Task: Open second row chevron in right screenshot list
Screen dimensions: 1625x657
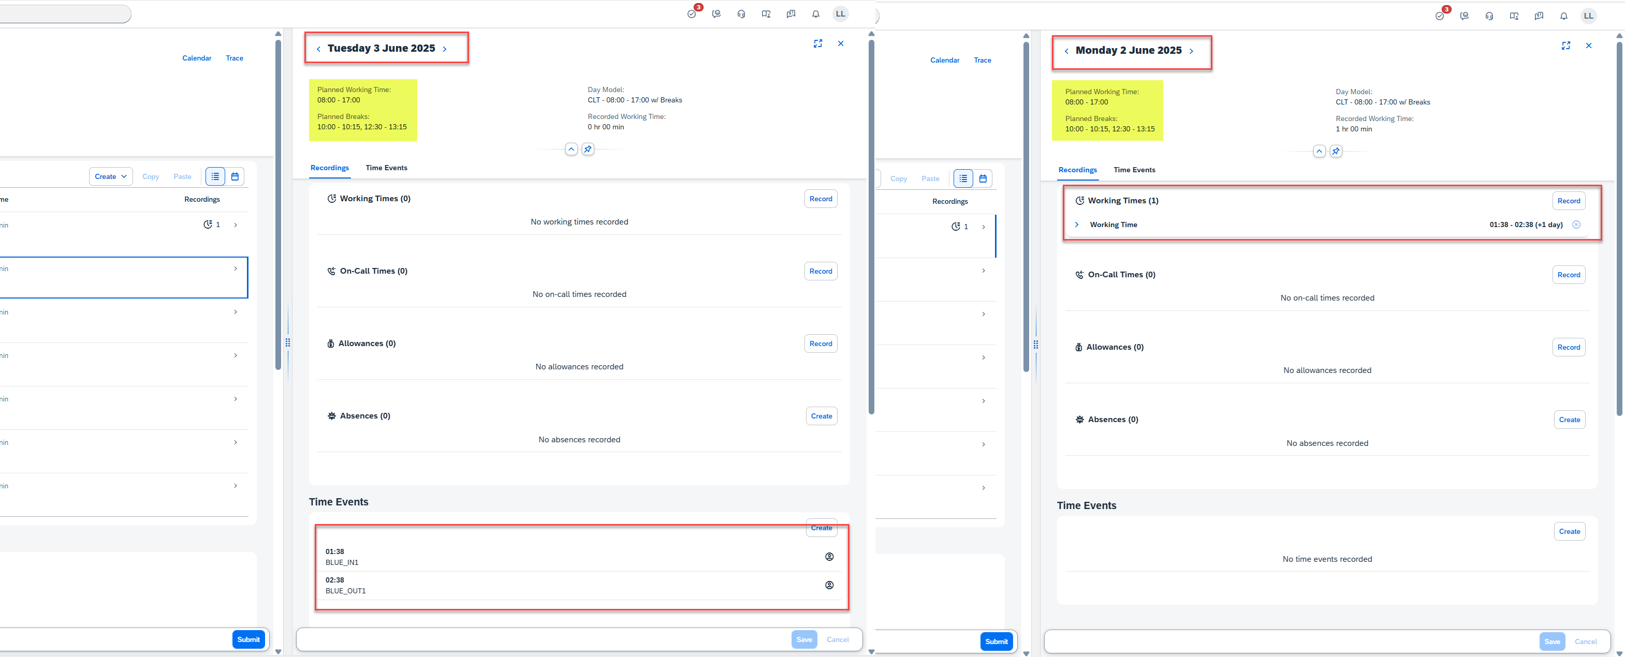Action: pos(984,271)
